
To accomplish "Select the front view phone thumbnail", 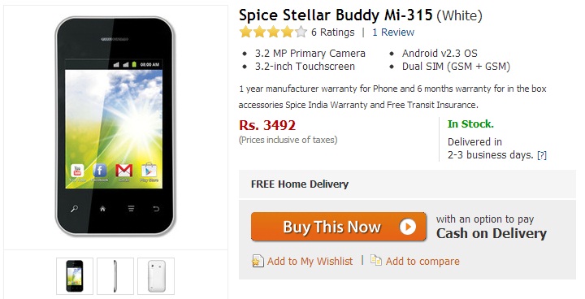I will point(75,276).
